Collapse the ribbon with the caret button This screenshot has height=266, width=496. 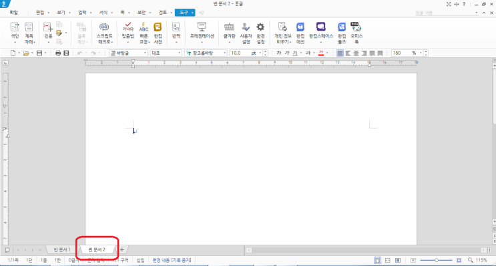(484, 13)
